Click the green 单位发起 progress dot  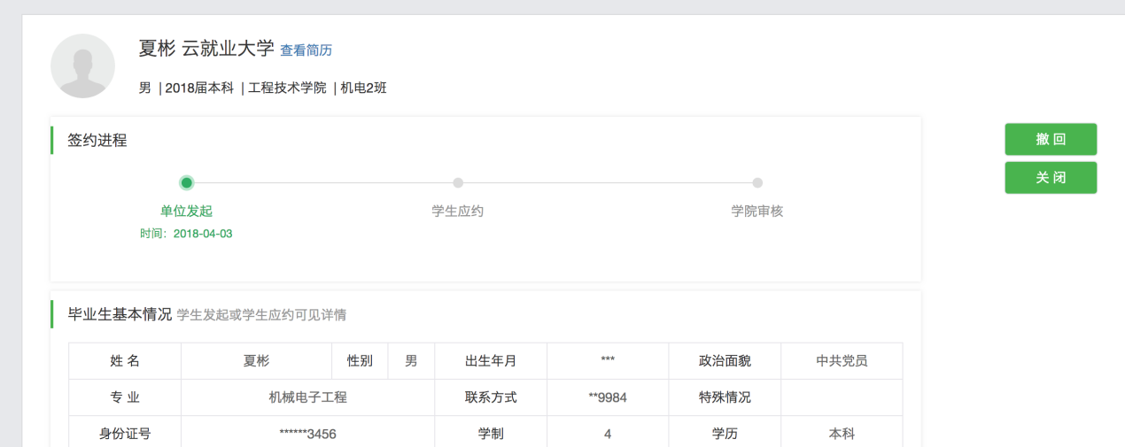point(186,183)
